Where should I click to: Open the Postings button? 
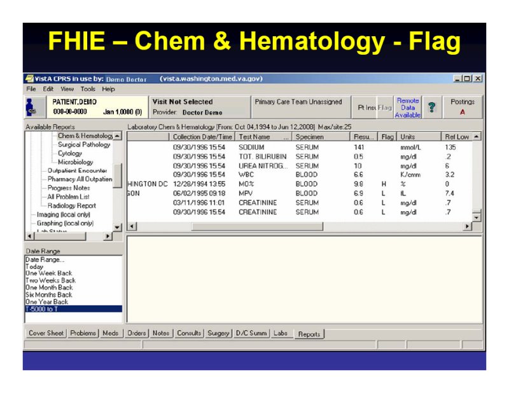(x=463, y=107)
